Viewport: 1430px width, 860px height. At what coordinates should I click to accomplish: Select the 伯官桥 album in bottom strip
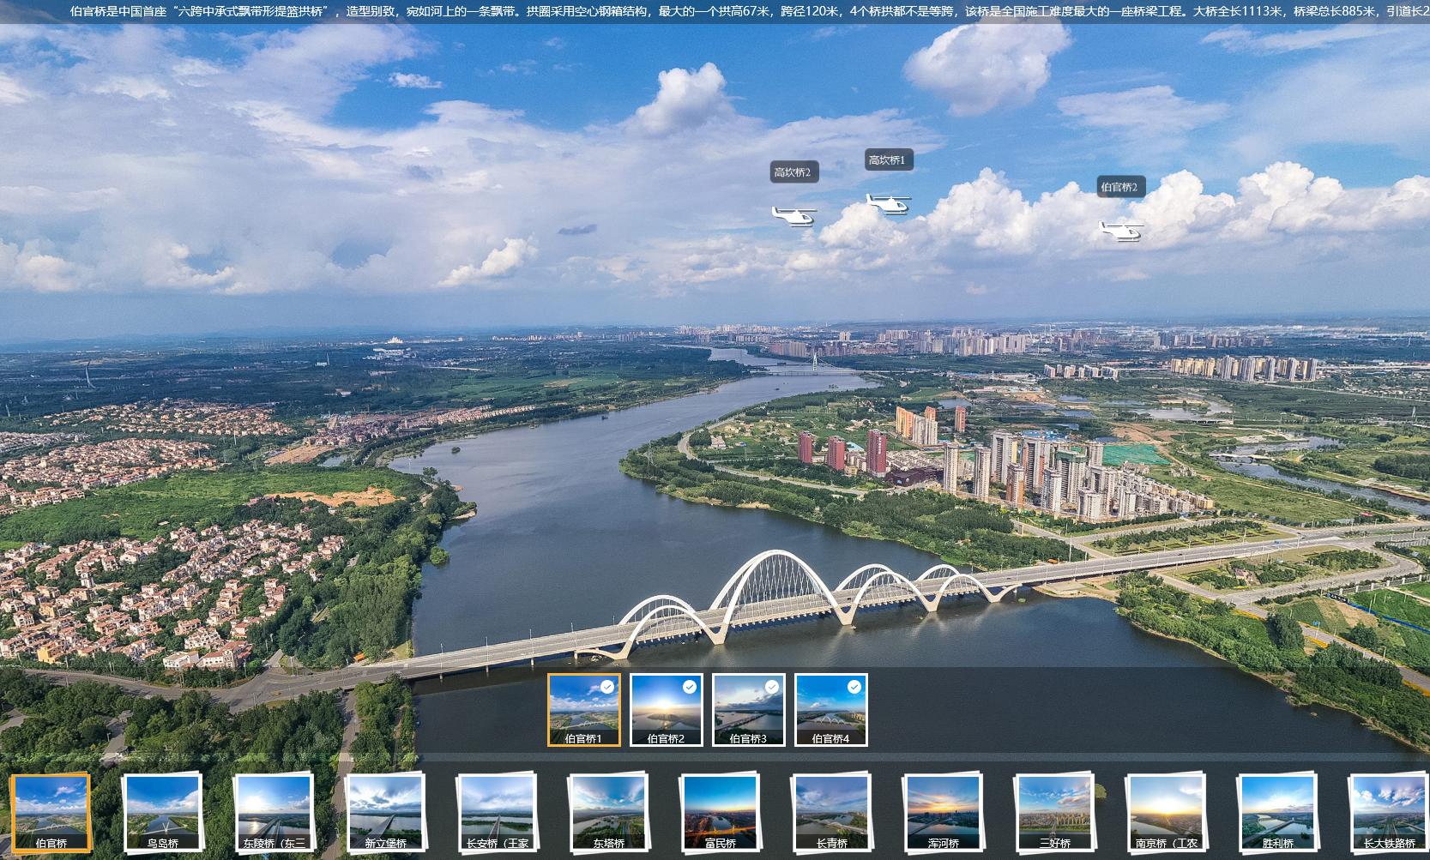[51, 811]
